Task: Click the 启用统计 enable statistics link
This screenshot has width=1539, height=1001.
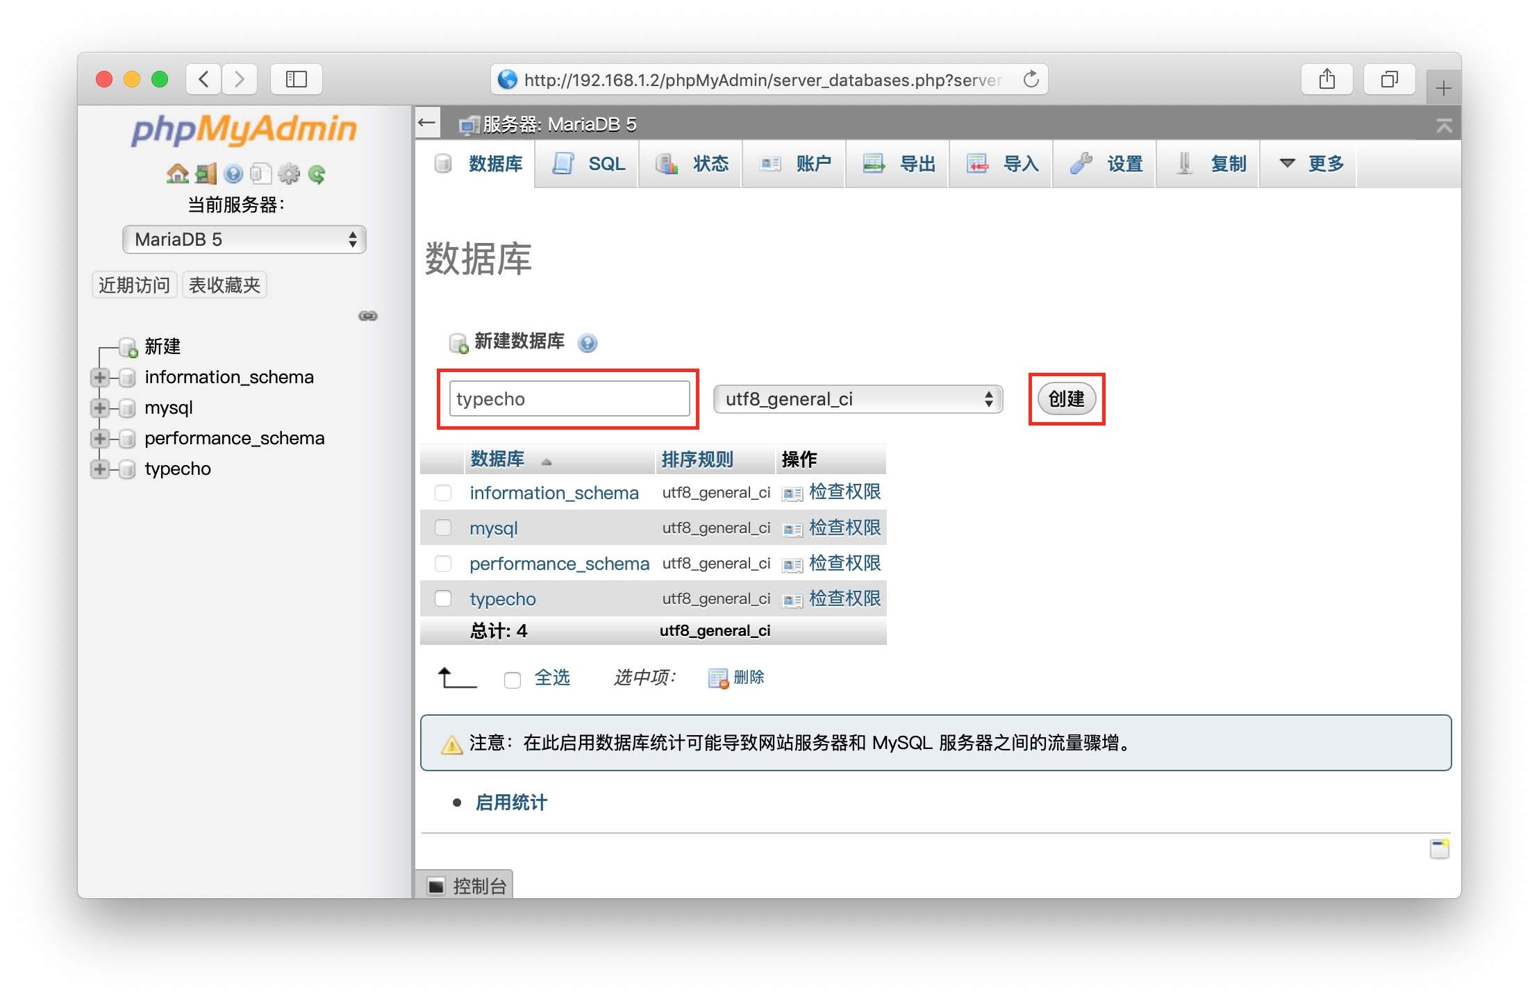Action: [x=511, y=803]
